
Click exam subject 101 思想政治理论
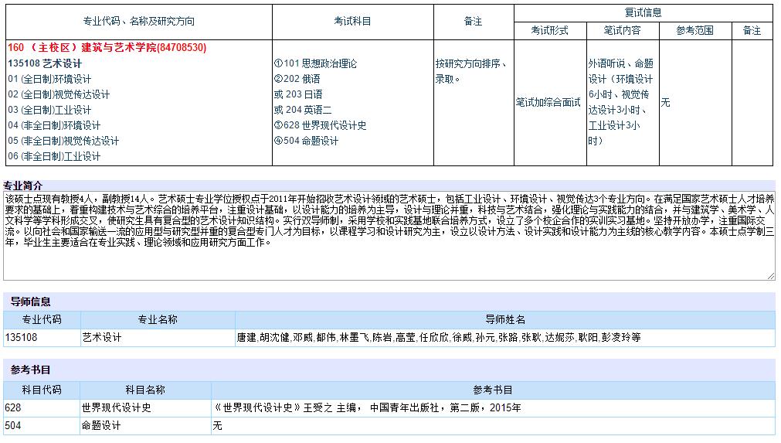coord(315,63)
